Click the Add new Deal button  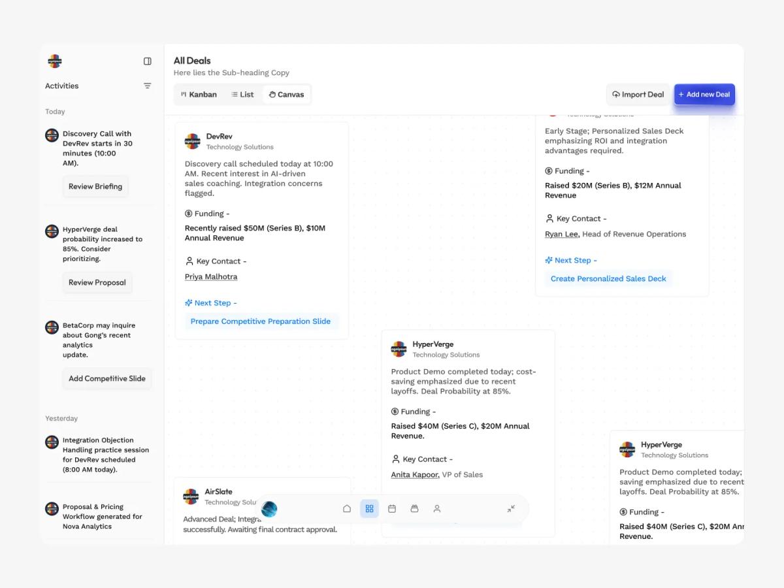pyautogui.click(x=704, y=95)
